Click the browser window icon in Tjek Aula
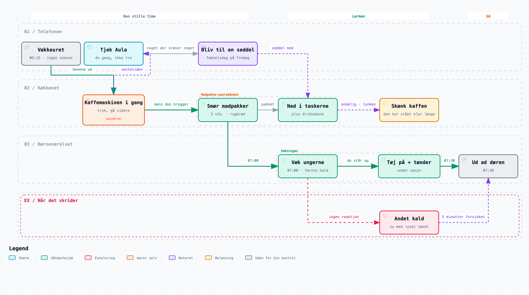The height and width of the screenshot is (295, 529). pyautogui.click(x=89, y=47)
